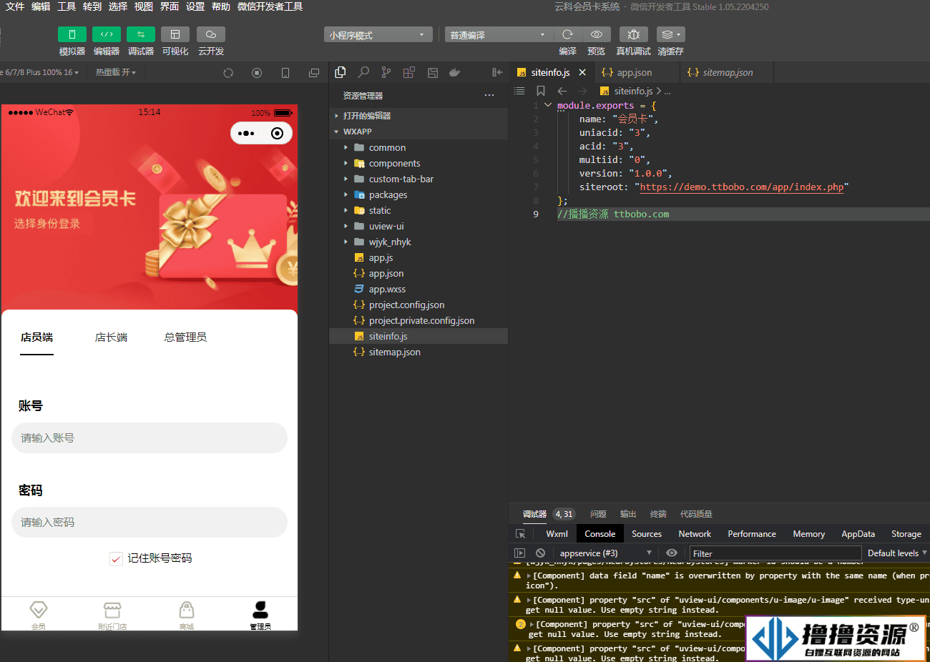Click the password (请输入密码) input field

(150, 522)
